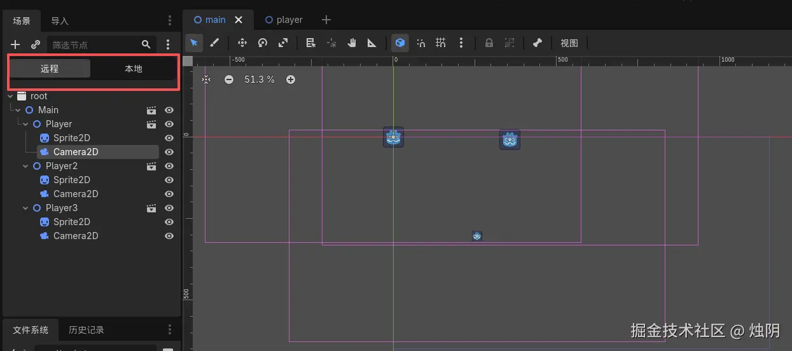Collapse the Player2 node
Viewport: 792px width, 351px height.
click(25, 166)
